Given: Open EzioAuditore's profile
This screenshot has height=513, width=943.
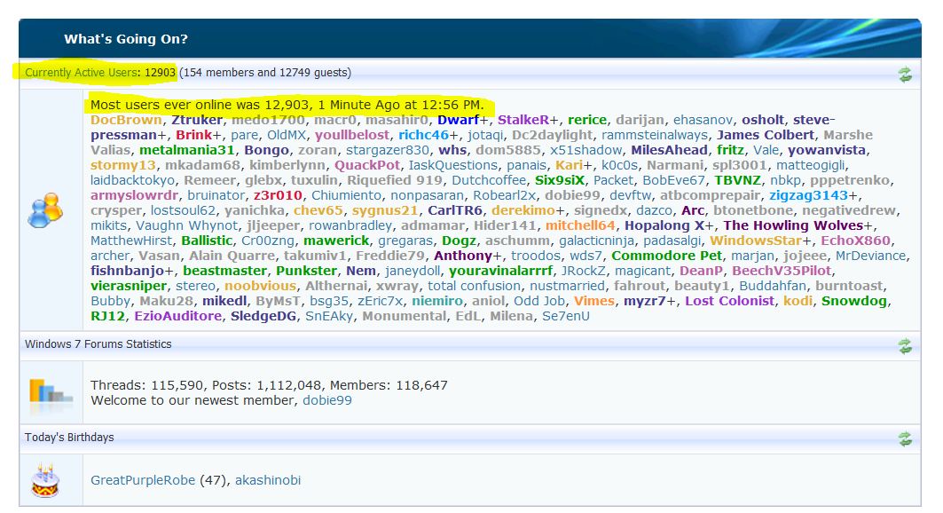Looking at the screenshot, I should pos(178,316).
